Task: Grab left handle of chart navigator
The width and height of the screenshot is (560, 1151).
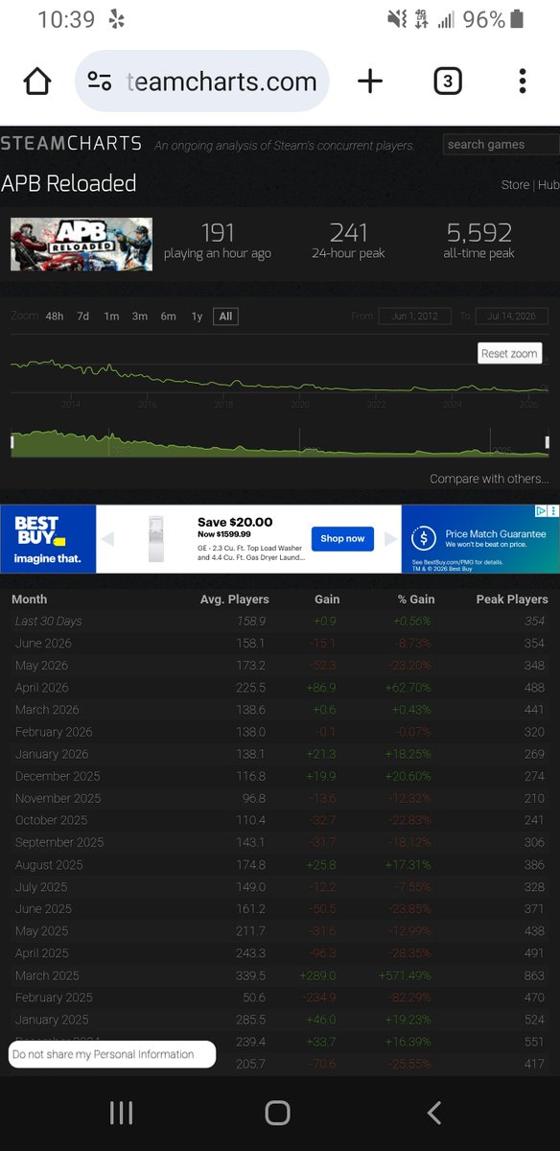Action: (x=12, y=442)
